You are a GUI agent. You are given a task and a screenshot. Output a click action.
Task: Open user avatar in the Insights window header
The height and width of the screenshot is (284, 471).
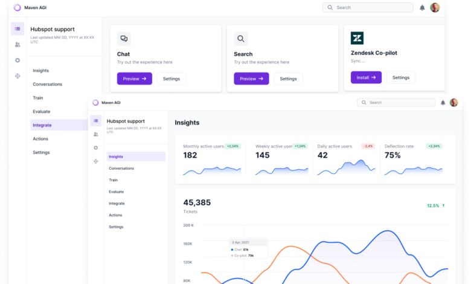coord(453,103)
